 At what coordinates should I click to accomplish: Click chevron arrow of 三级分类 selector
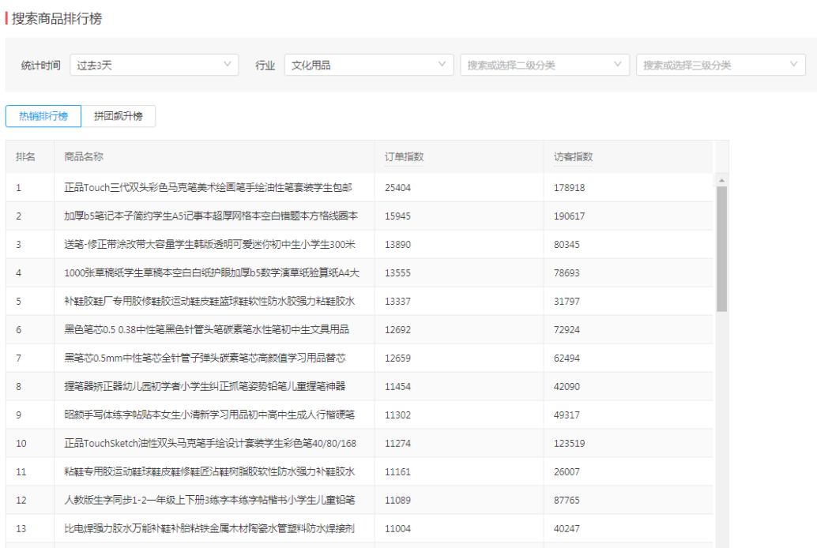tap(793, 65)
